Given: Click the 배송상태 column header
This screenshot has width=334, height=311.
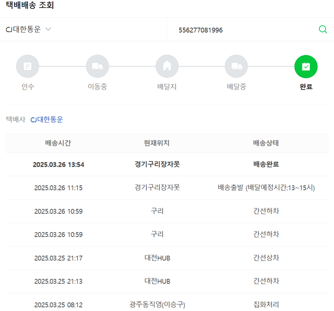Looking at the screenshot, I should 266,143.
